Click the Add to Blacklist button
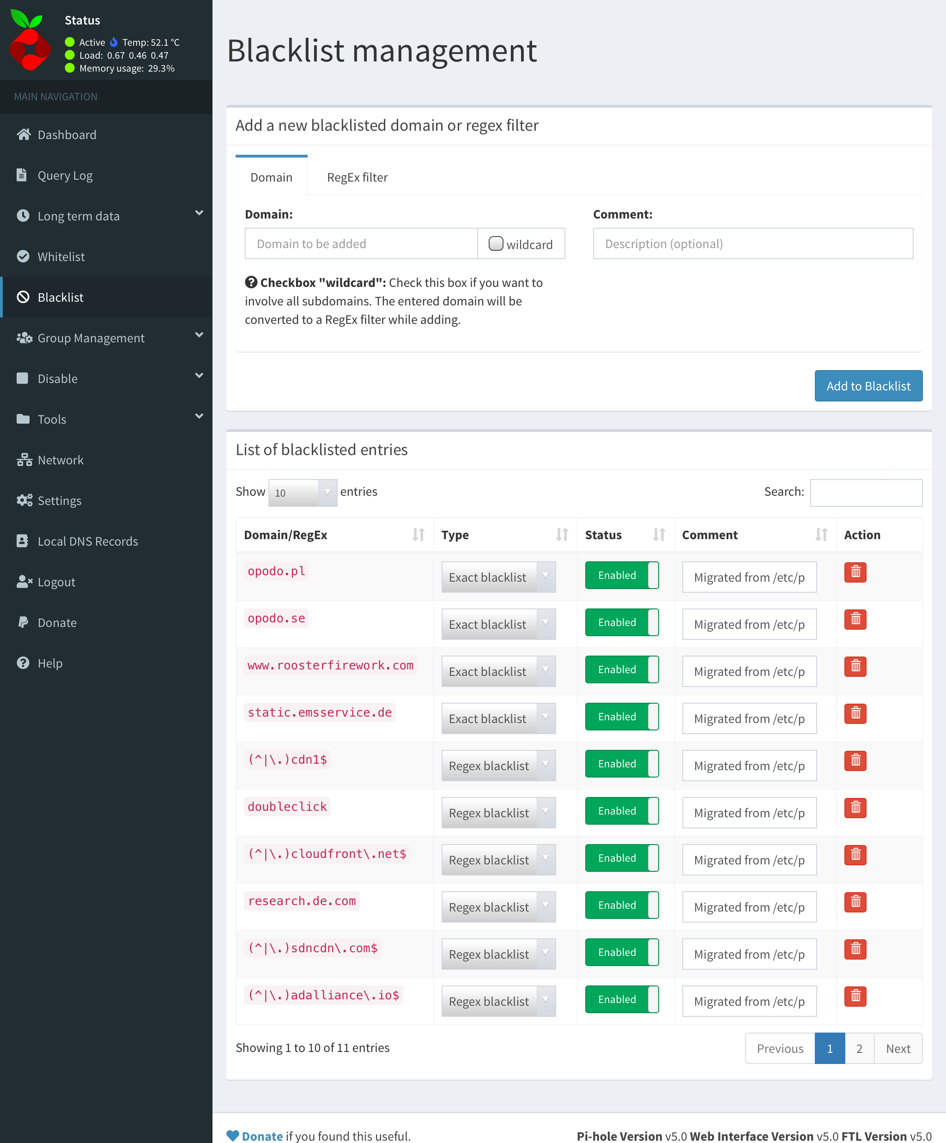Viewport: 946px width, 1143px height. pos(867,386)
